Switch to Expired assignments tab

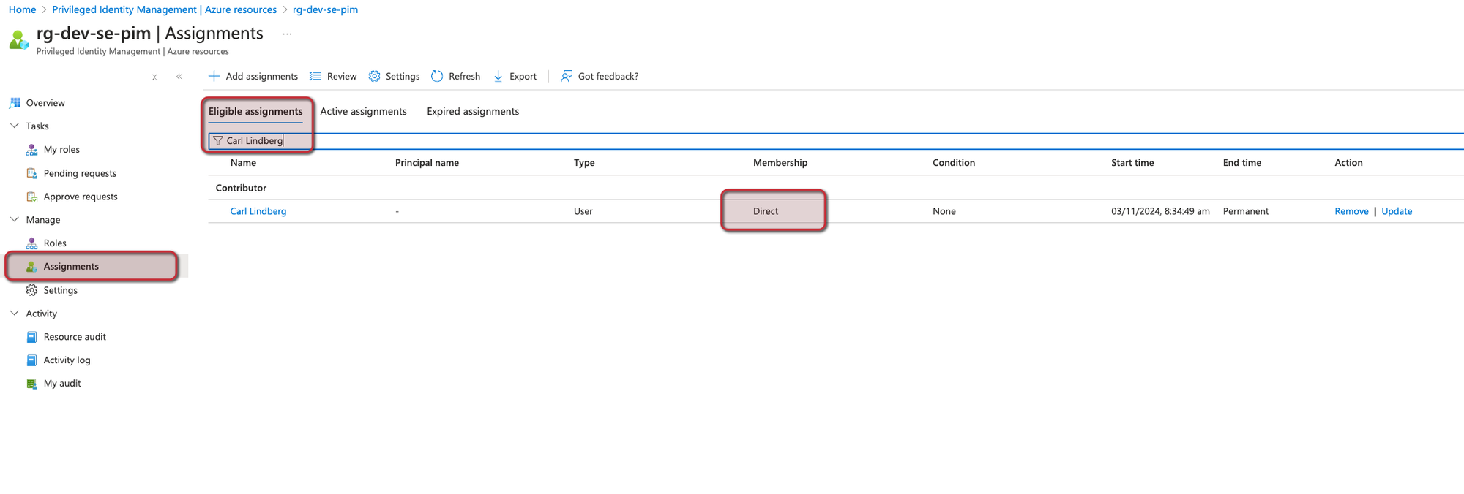click(x=473, y=111)
